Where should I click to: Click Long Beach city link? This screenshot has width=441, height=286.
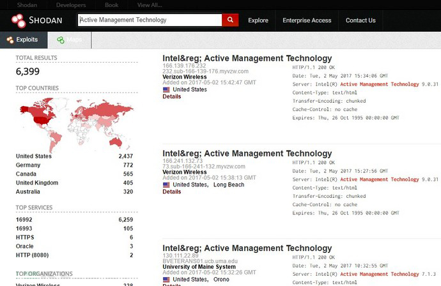tap(229, 185)
